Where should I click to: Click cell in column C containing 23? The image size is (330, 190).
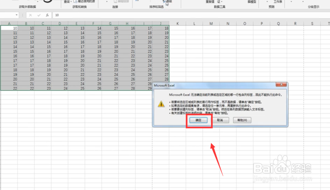(43, 88)
